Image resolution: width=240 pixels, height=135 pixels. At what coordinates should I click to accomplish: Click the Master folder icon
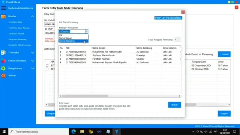point(3,16)
